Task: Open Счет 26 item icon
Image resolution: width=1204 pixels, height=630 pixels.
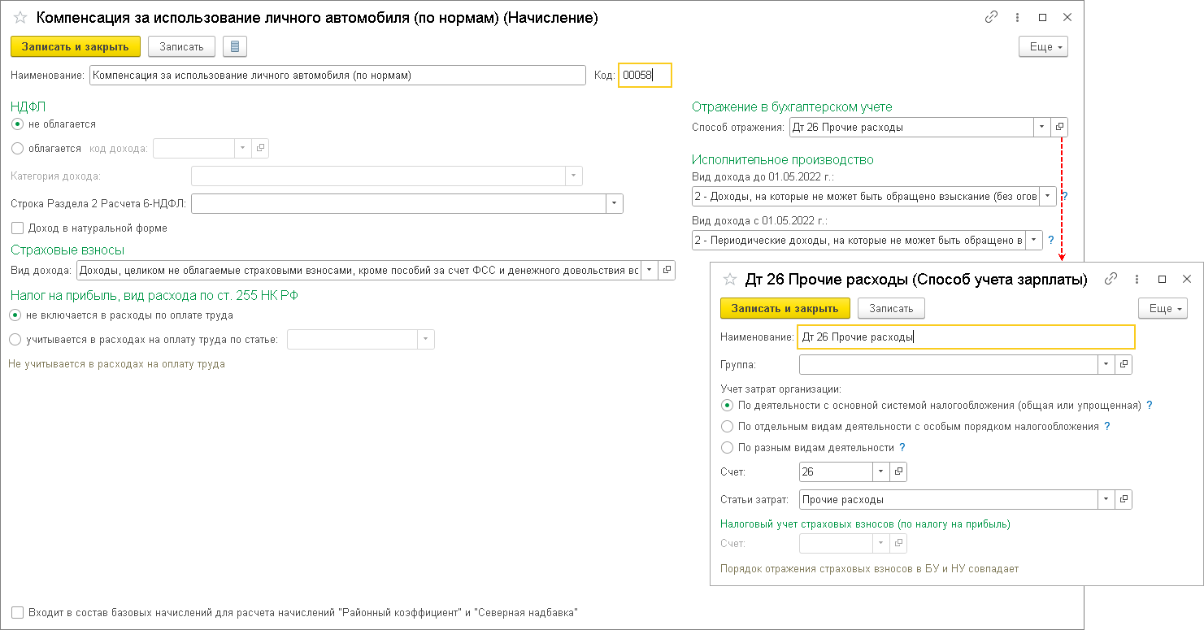Action: pyautogui.click(x=898, y=471)
